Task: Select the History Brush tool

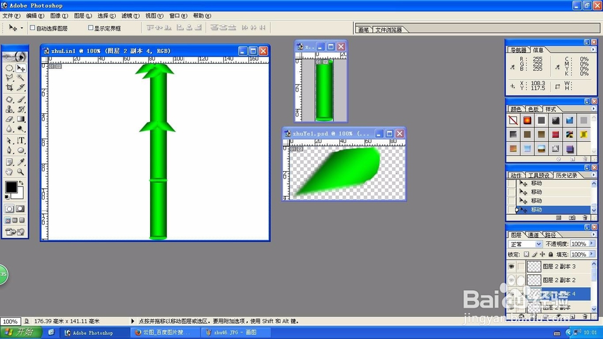Action: coord(21,109)
